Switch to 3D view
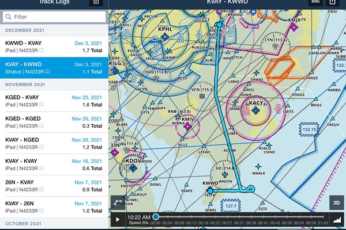346x230 pixels. pyautogui.click(x=336, y=202)
